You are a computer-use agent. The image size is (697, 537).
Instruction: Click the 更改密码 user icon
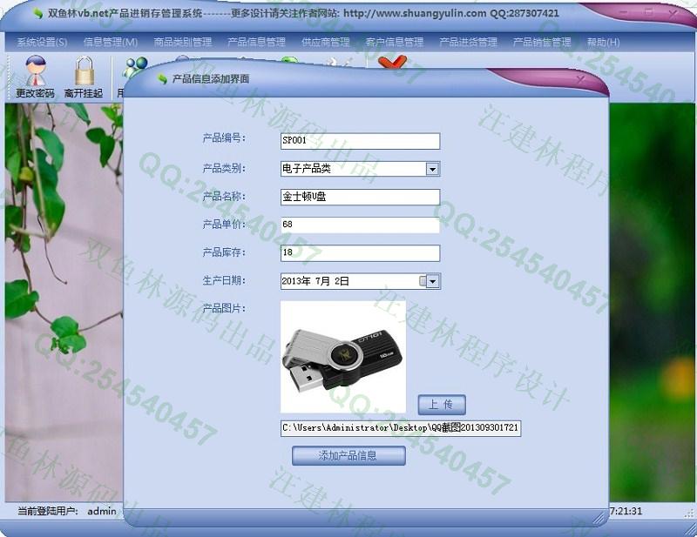(x=35, y=70)
